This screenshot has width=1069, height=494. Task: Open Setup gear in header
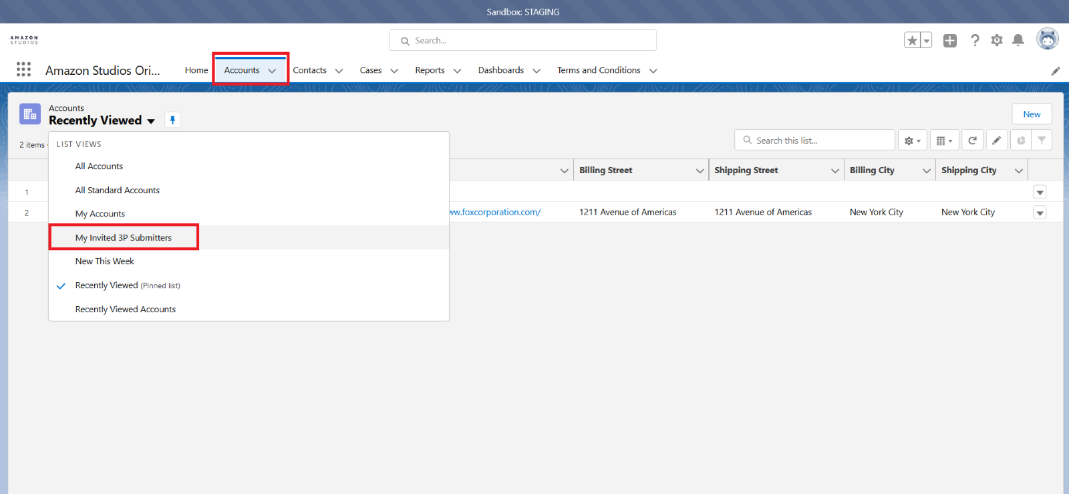[997, 41]
